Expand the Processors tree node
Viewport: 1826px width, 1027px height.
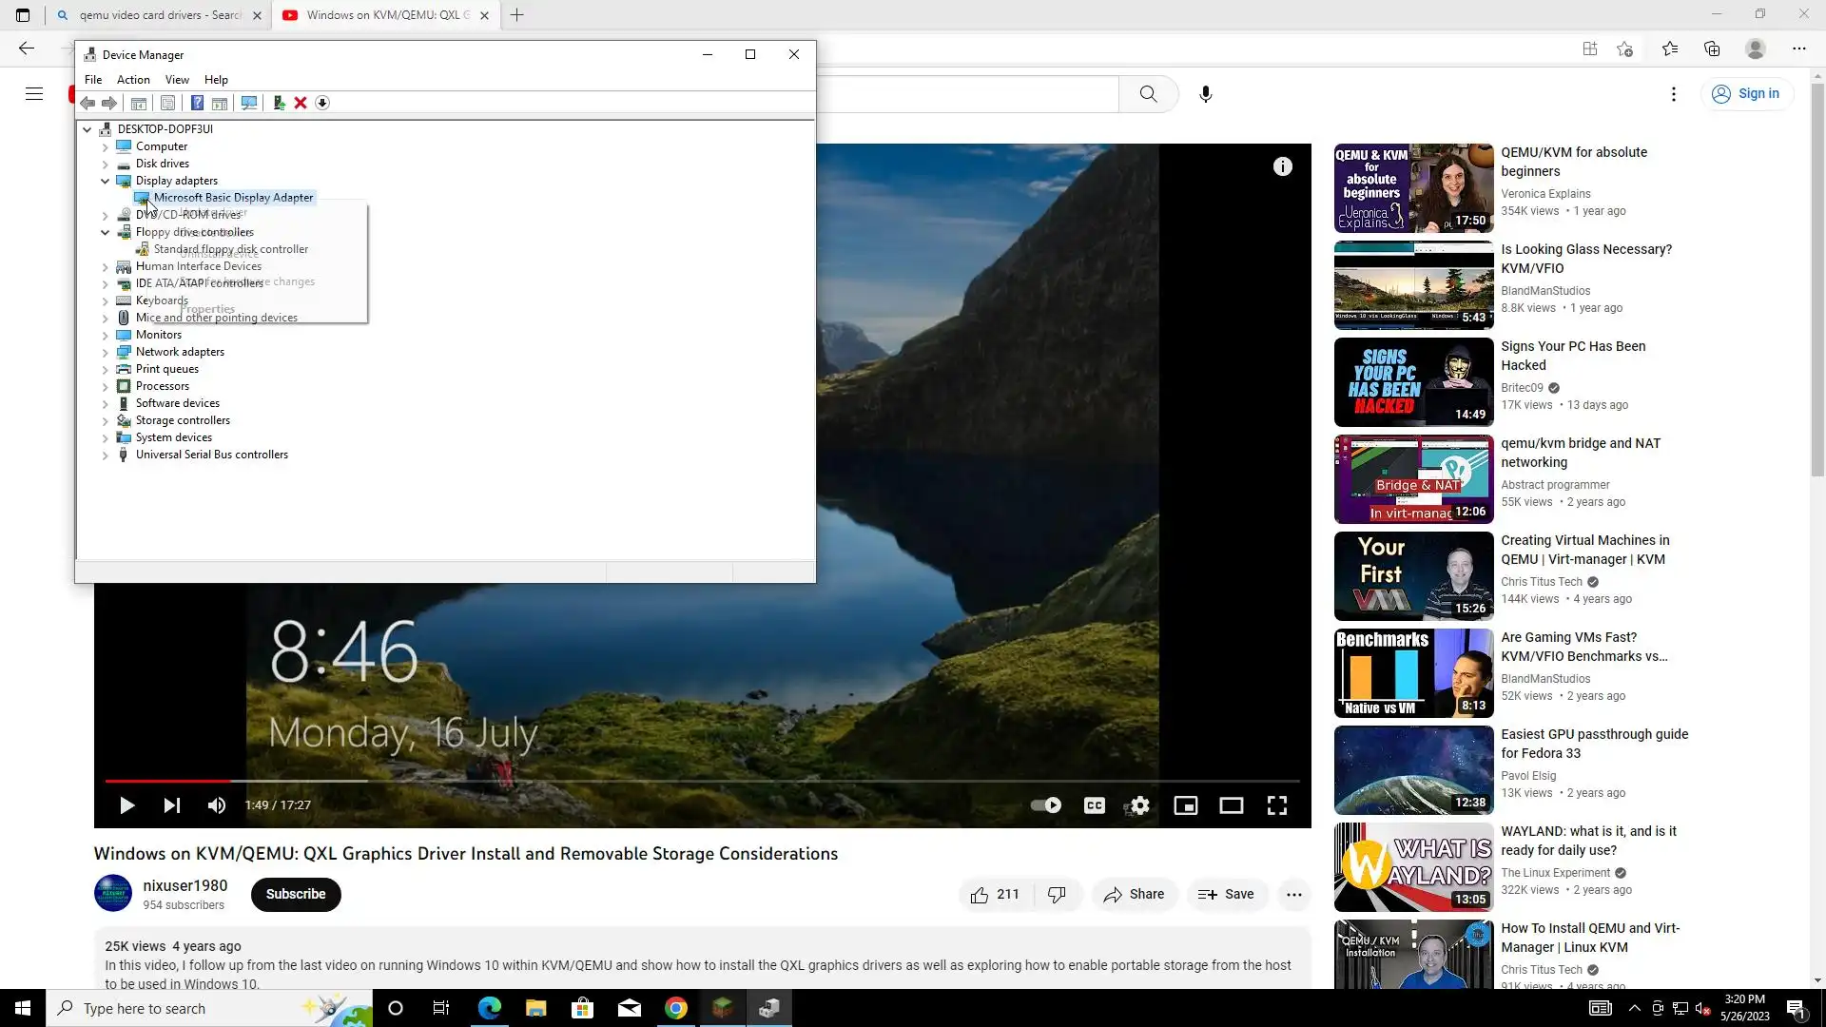(x=106, y=386)
